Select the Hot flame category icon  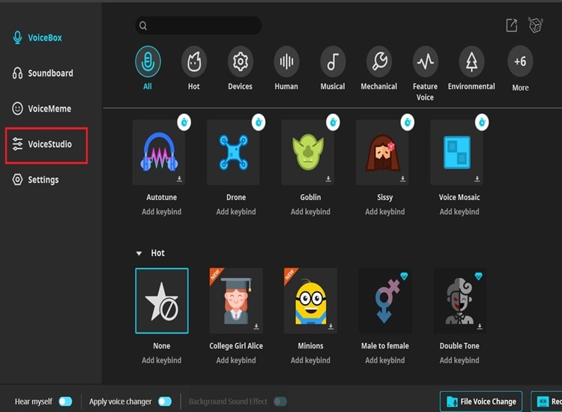(194, 61)
